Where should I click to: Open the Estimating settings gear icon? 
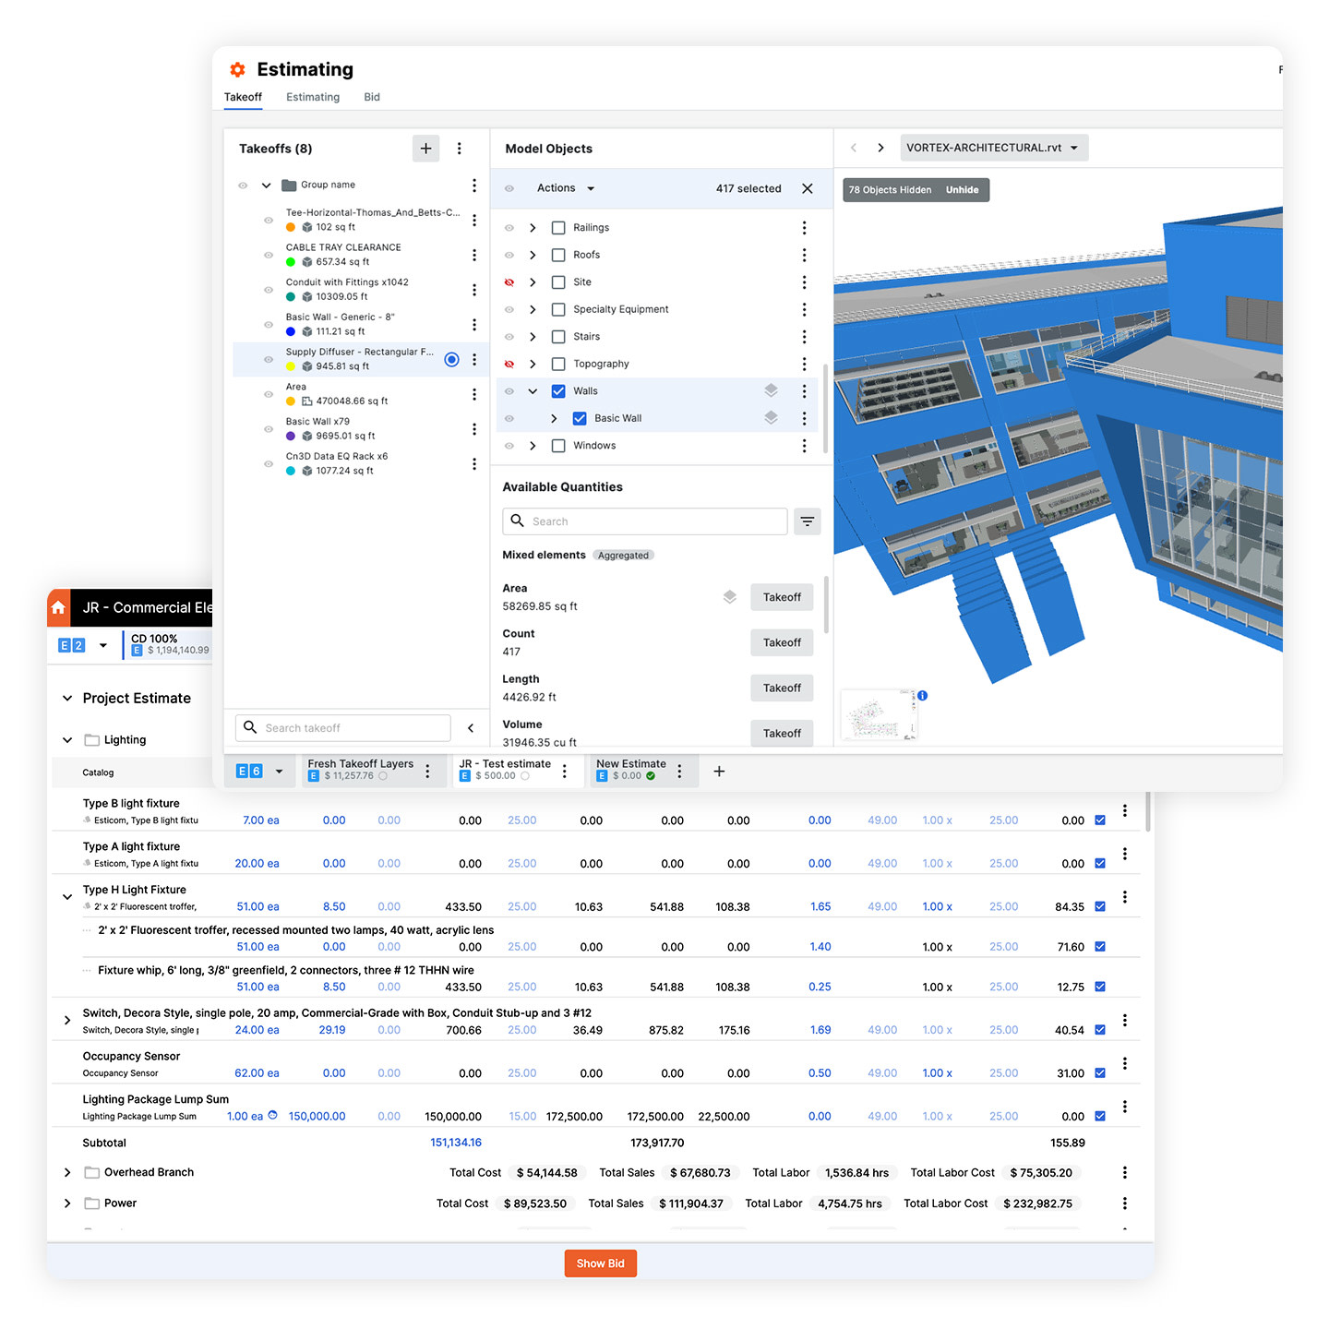tap(237, 69)
